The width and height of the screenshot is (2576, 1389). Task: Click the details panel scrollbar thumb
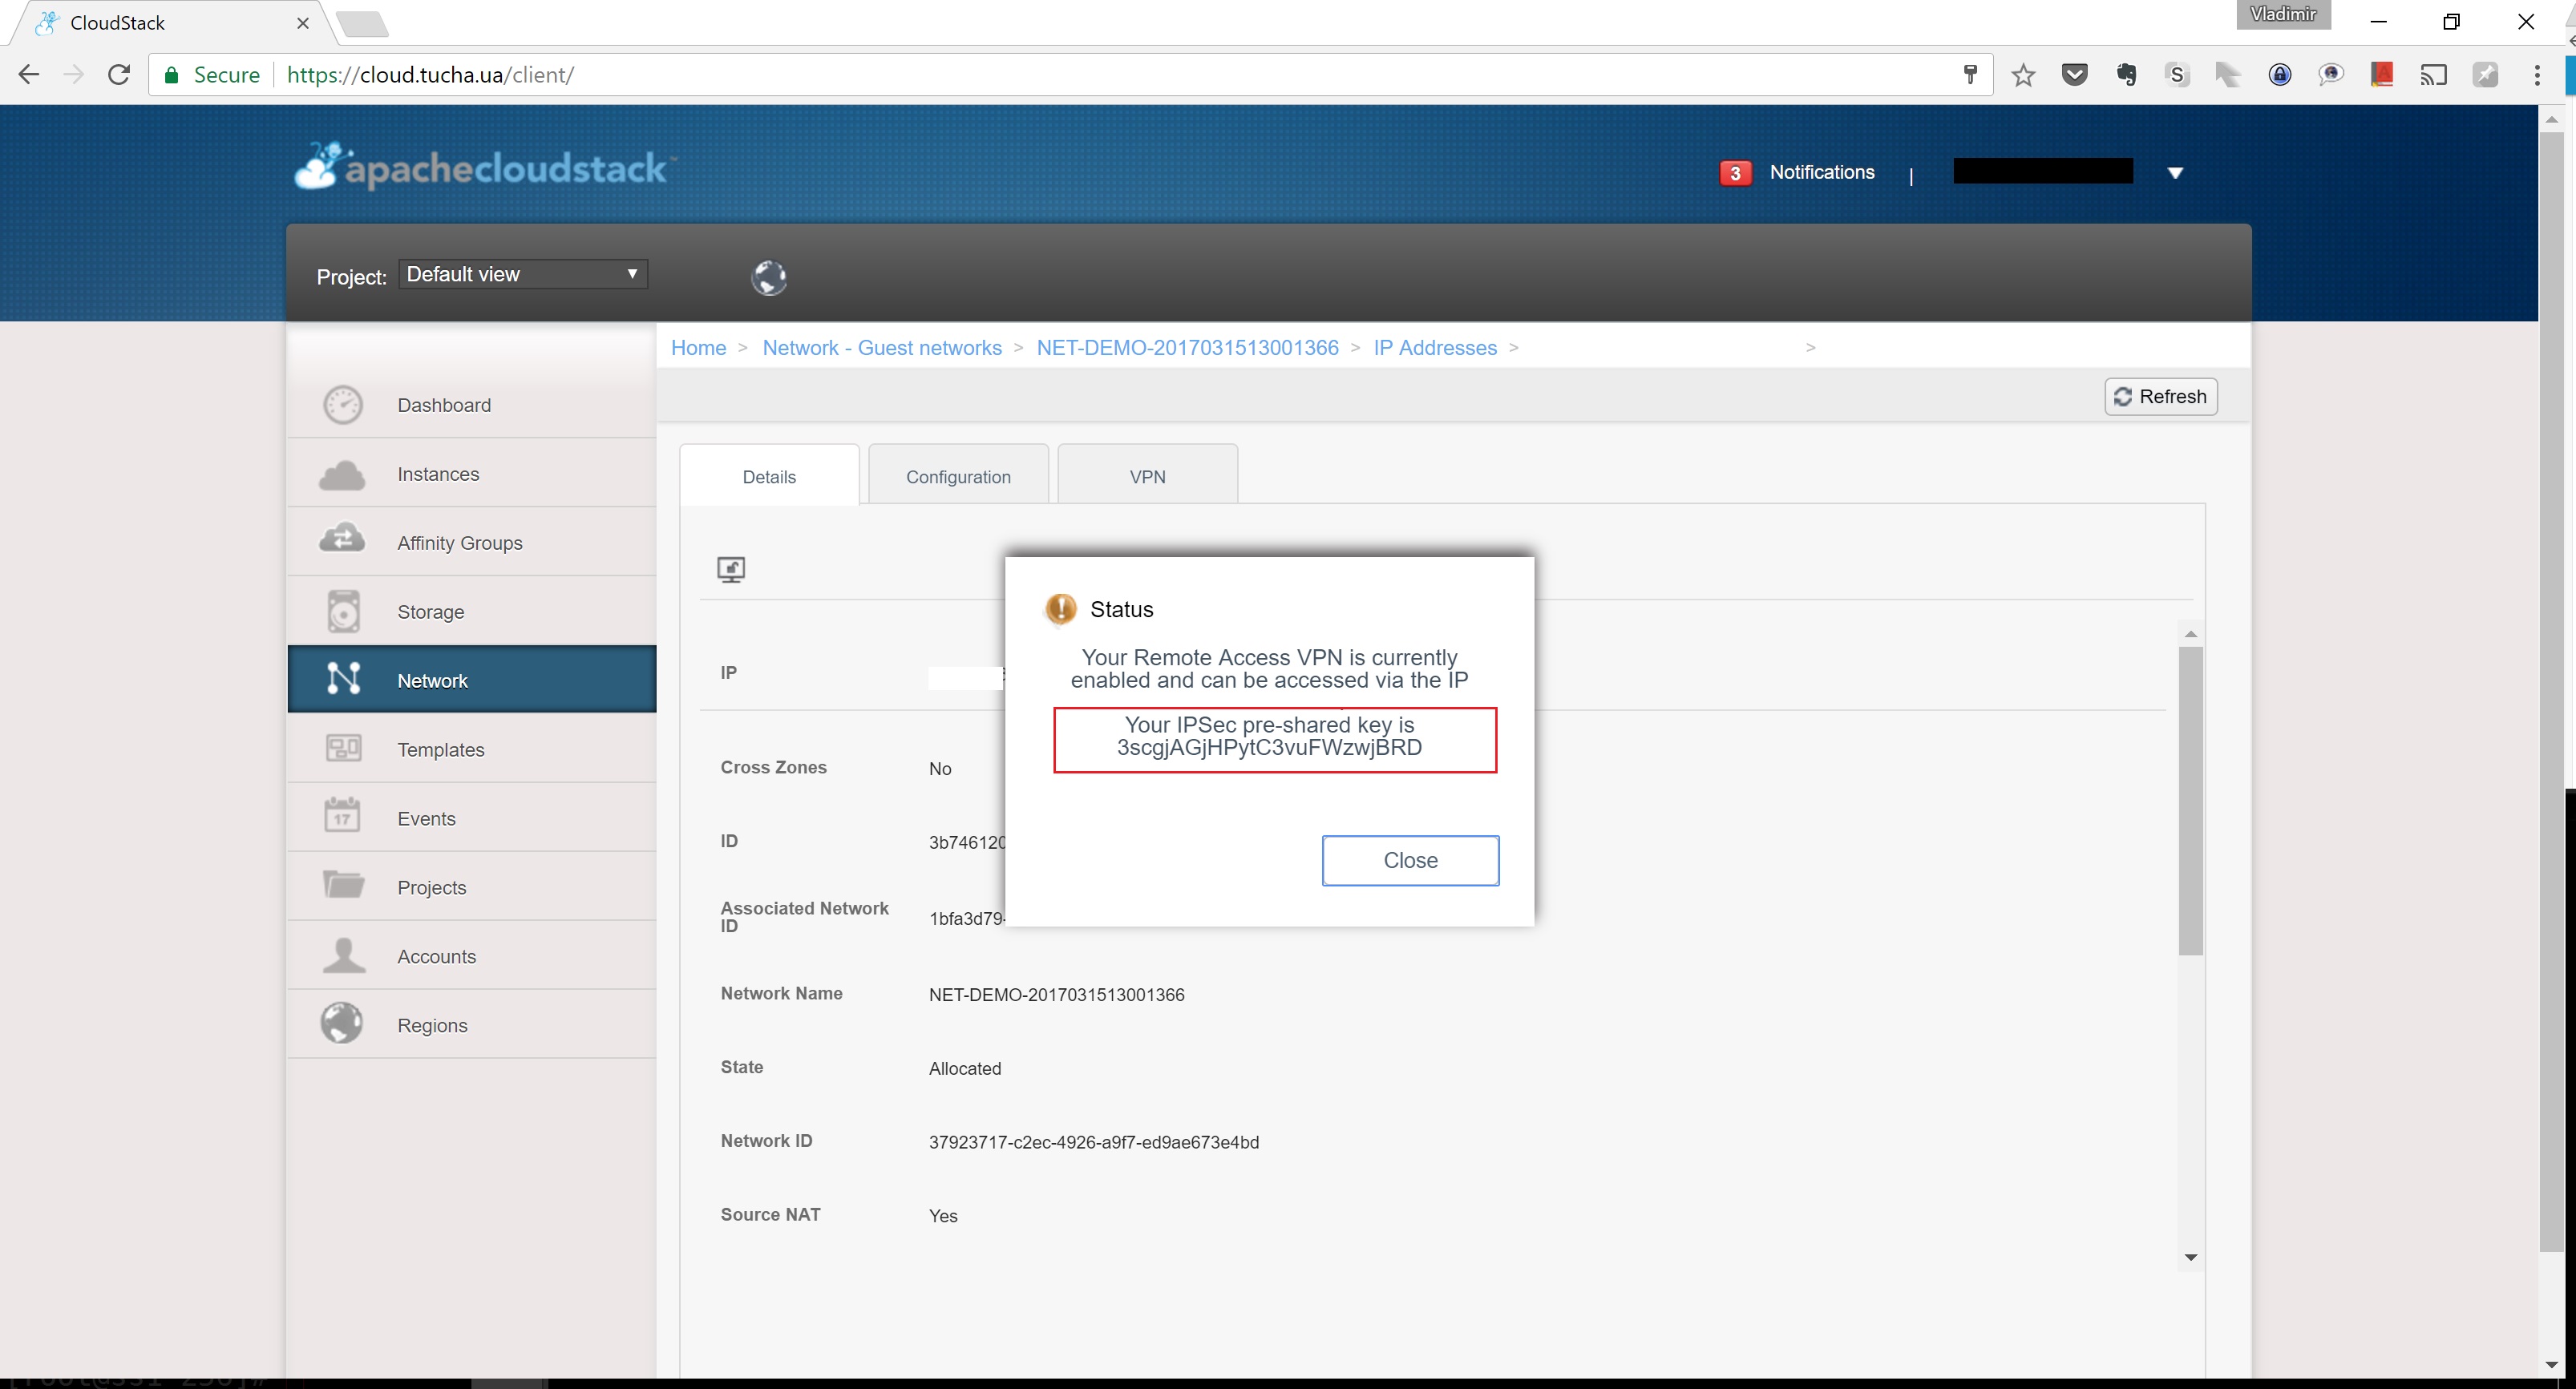tap(2190, 800)
